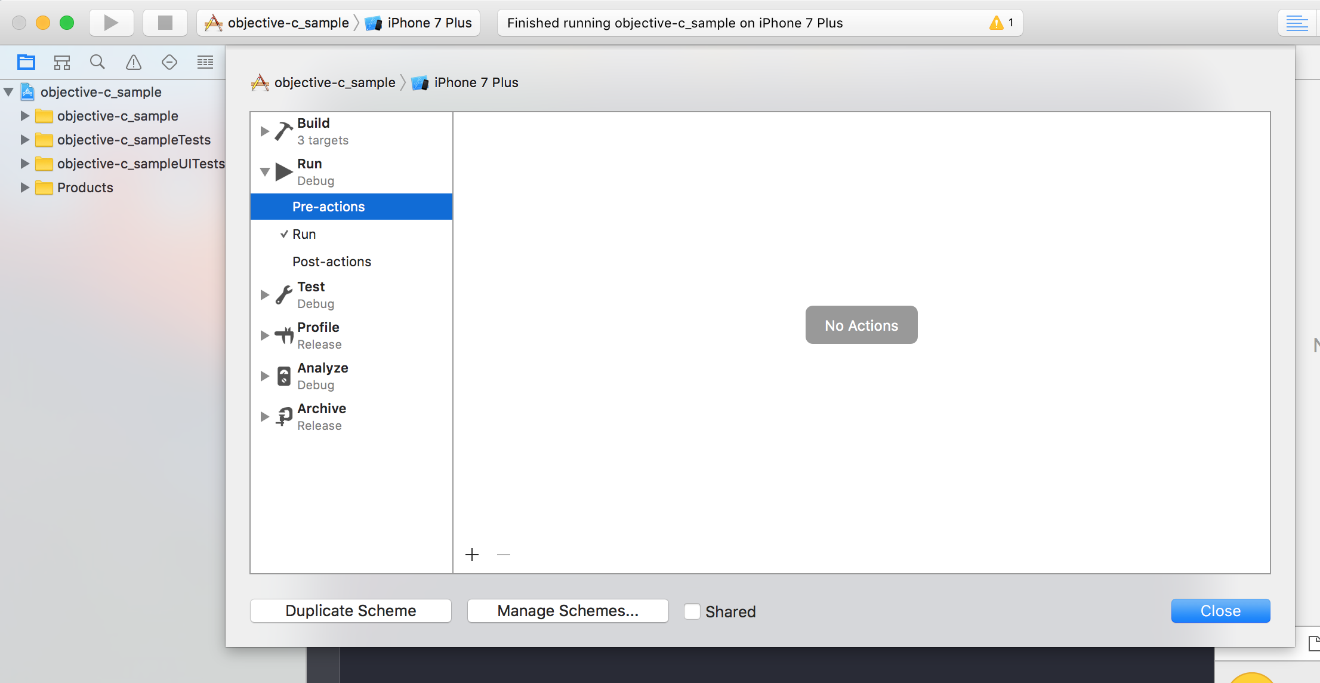Expand the Products folder triangle
Viewport: 1320px width, 683px height.
pyautogui.click(x=24, y=187)
